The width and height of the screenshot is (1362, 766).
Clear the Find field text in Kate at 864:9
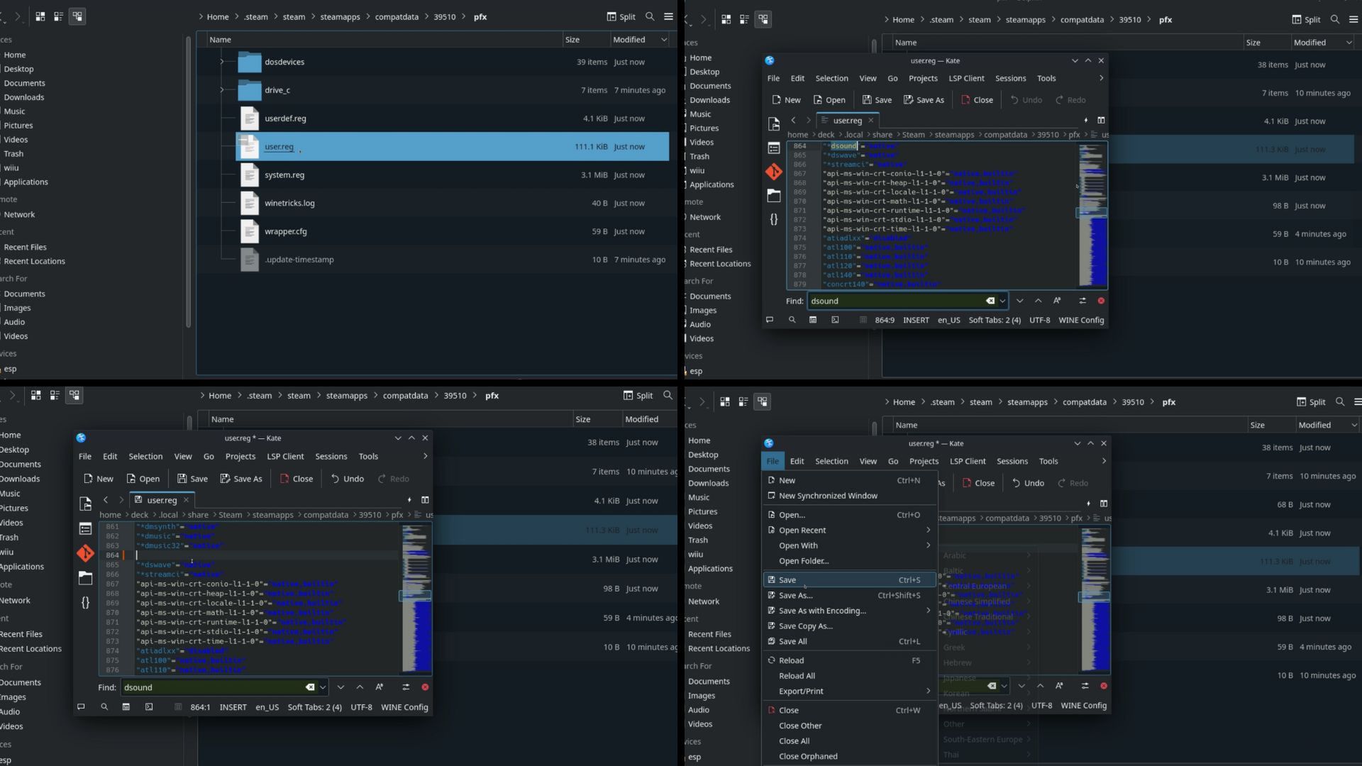tap(990, 301)
